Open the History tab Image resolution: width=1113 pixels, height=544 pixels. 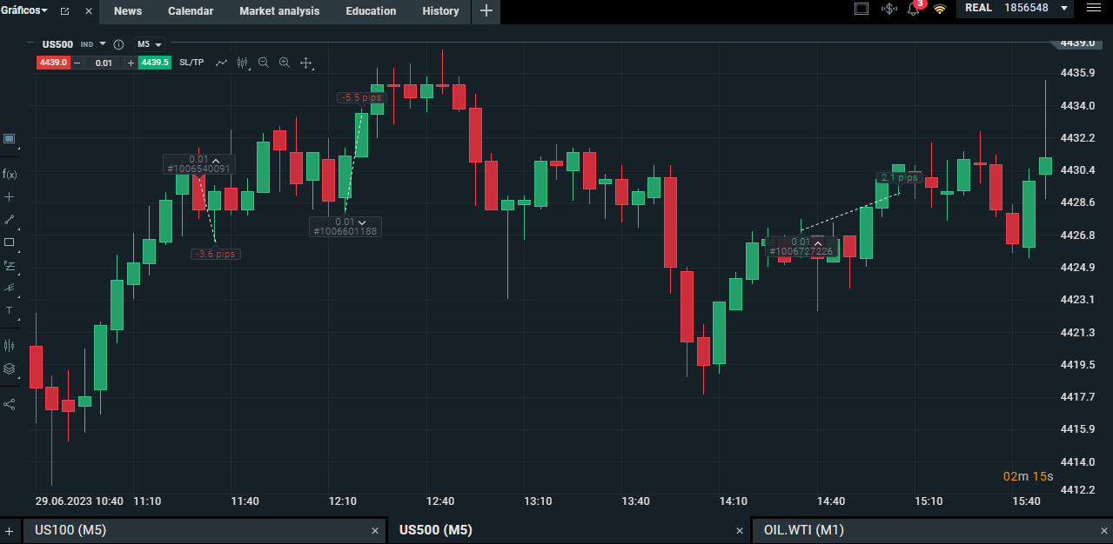coord(440,11)
